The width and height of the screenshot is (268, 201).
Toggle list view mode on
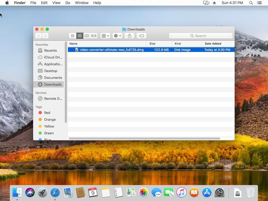(80, 36)
